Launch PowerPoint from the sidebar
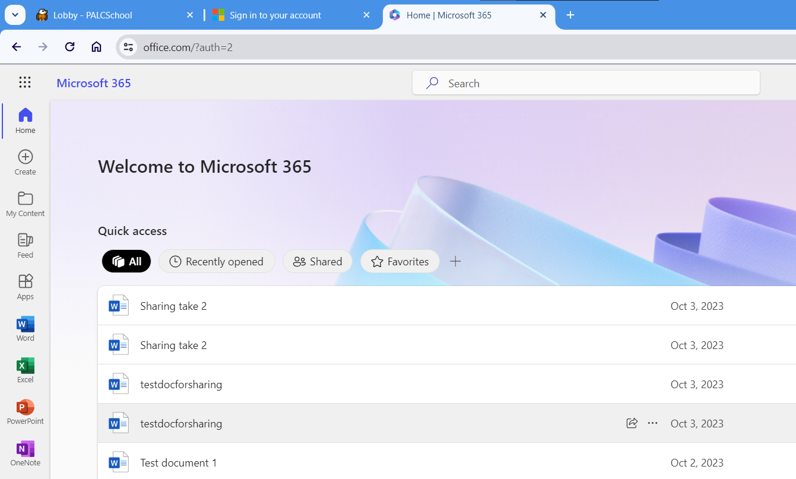This screenshot has width=796, height=479. [x=26, y=412]
